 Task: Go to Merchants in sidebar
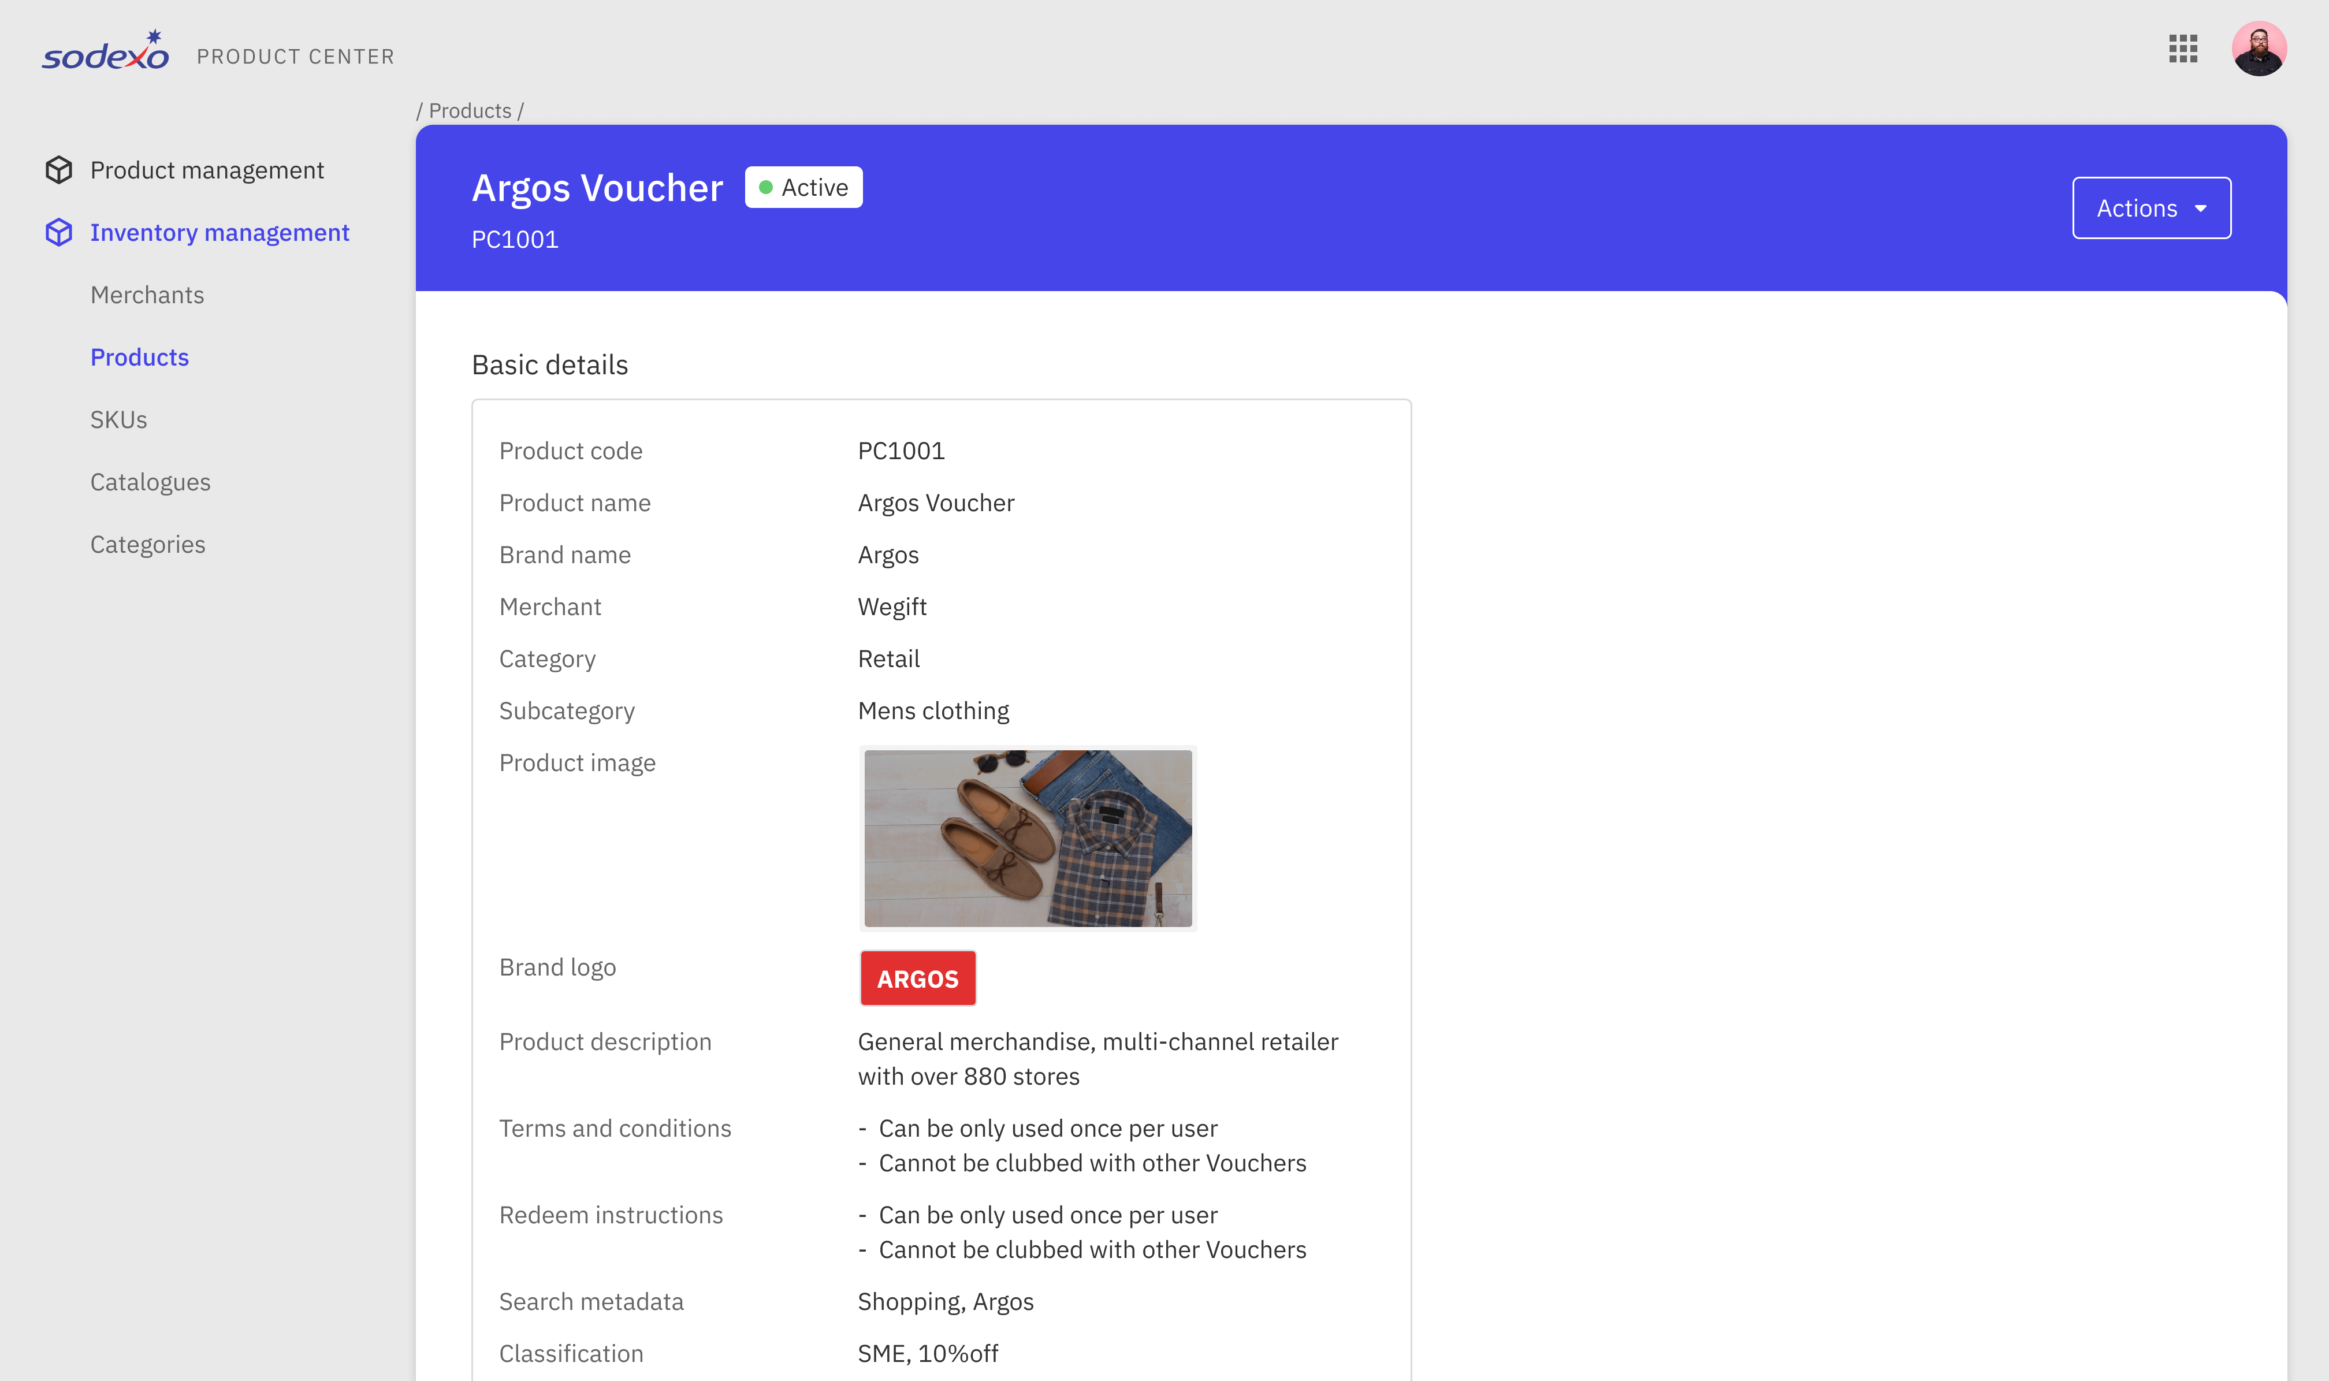pyautogui.click(x=147, y=295)
